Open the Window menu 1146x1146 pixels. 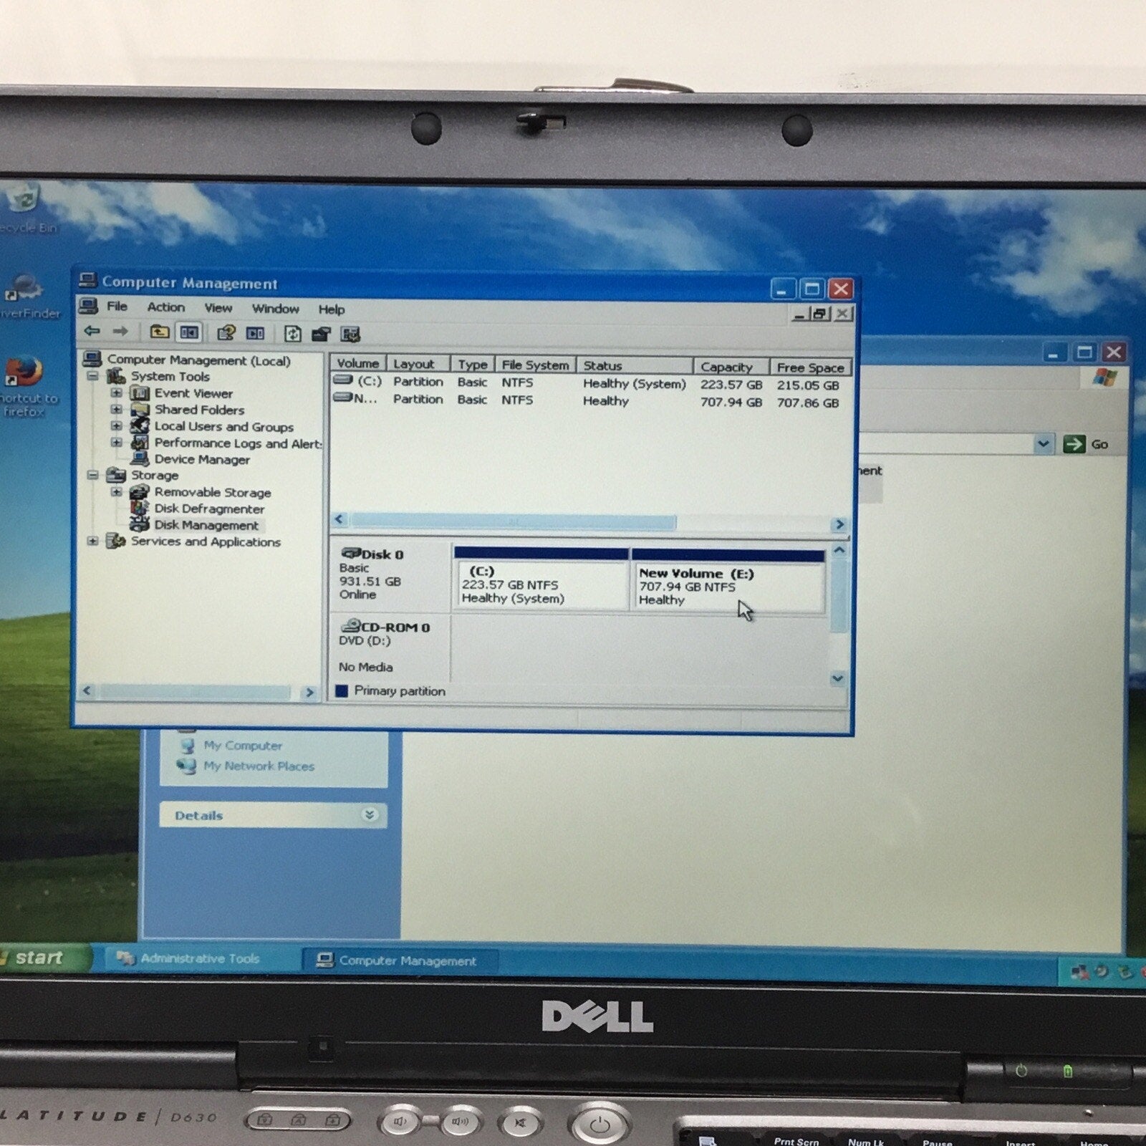[x=276, y=309]
